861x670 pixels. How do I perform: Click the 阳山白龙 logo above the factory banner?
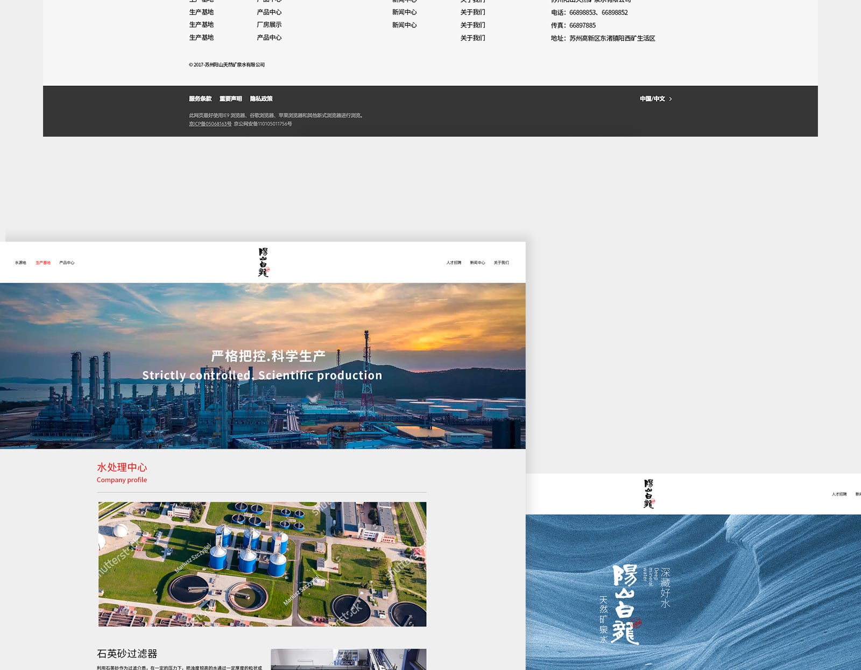263,262
